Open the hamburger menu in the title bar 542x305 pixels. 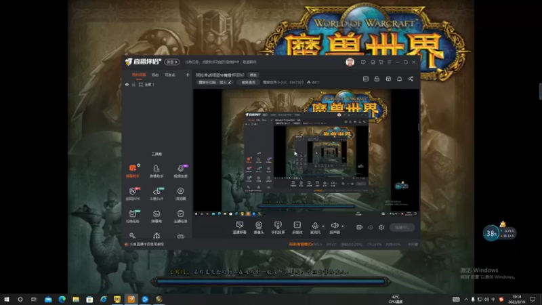point(389,62)
